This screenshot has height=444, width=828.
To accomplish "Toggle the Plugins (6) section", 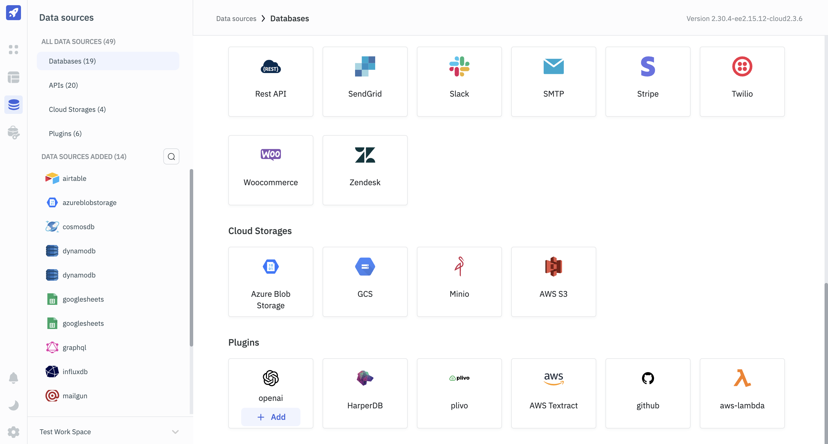I will [x=65, y=133].
